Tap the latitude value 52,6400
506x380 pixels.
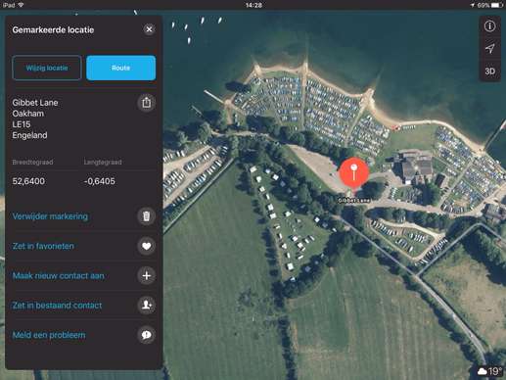pyautogui.click(x=28, y=181)
